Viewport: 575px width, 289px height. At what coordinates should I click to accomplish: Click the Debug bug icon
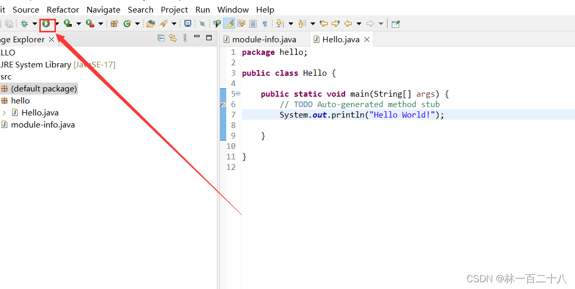point(24,24)
